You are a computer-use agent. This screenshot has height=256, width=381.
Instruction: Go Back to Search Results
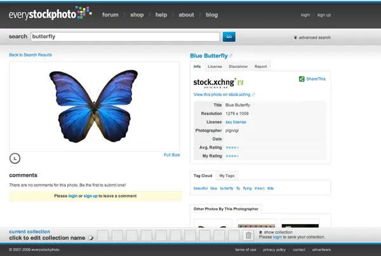tap(30, 55)
